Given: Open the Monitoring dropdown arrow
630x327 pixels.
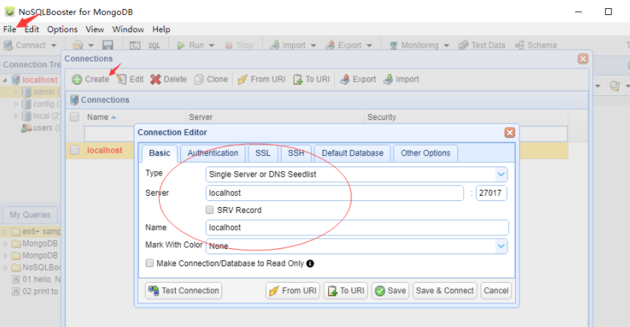Looking at the screenshot, I should pos(446,45).
